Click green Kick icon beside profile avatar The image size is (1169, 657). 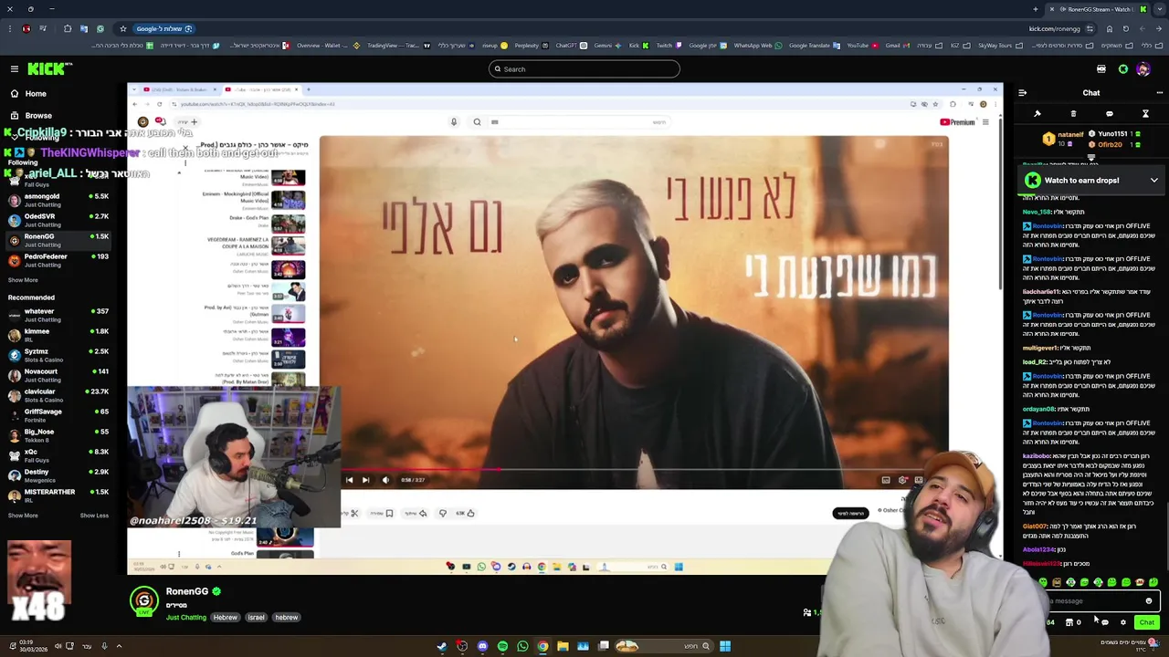click(1123, 69)
